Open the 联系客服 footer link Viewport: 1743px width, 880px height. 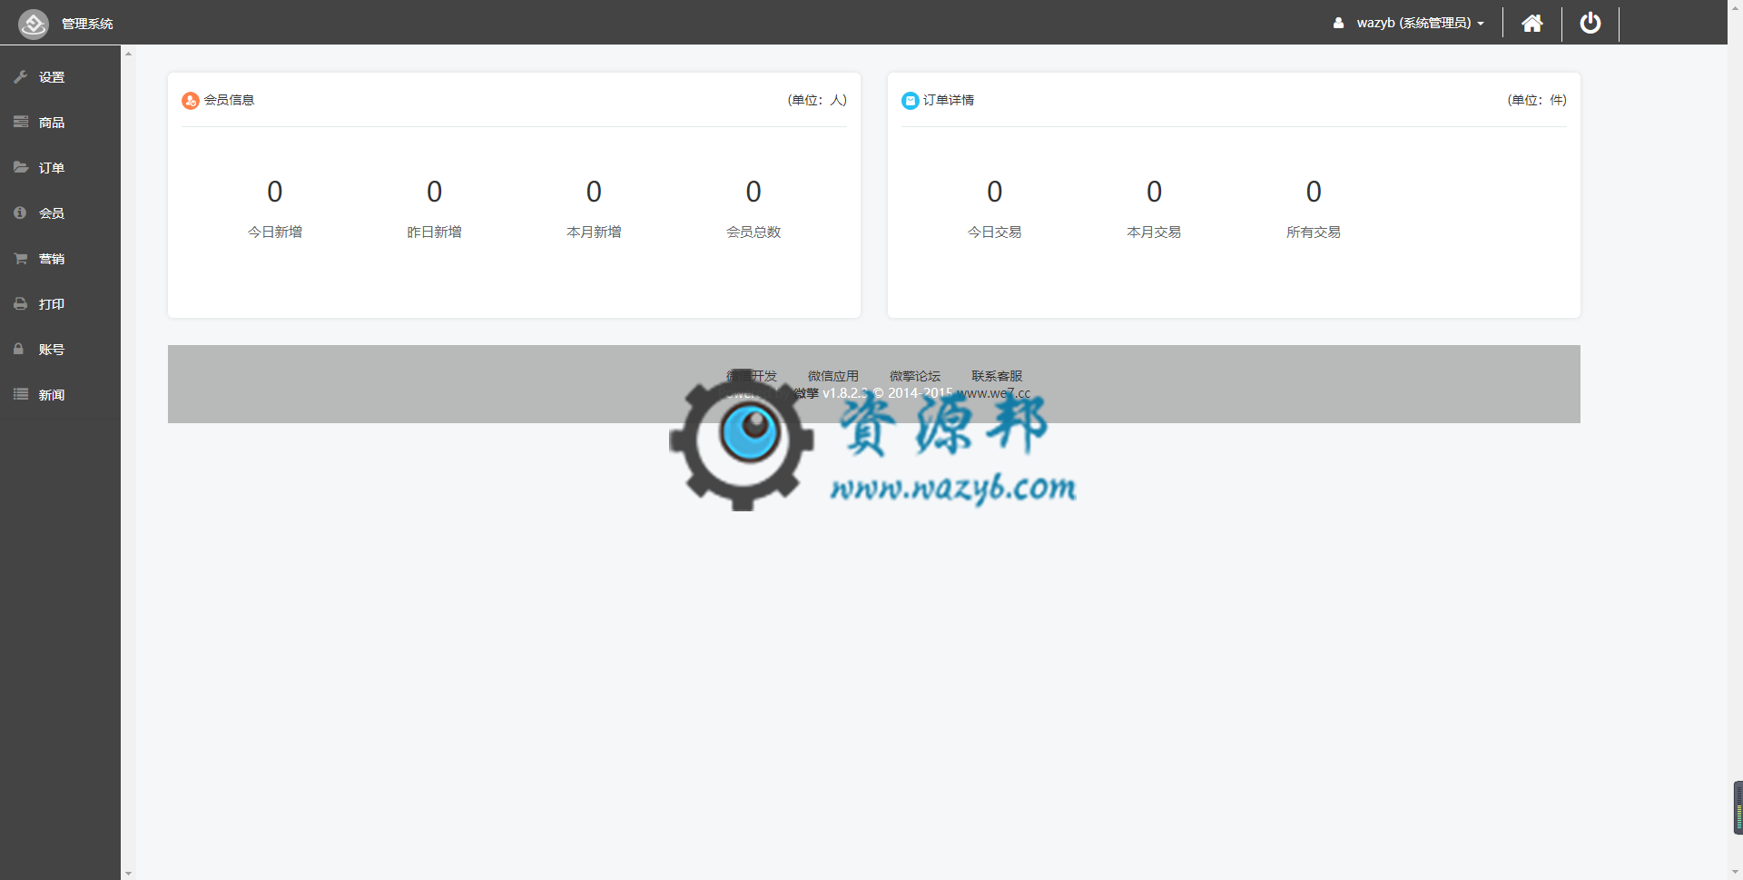coord(997,376)
